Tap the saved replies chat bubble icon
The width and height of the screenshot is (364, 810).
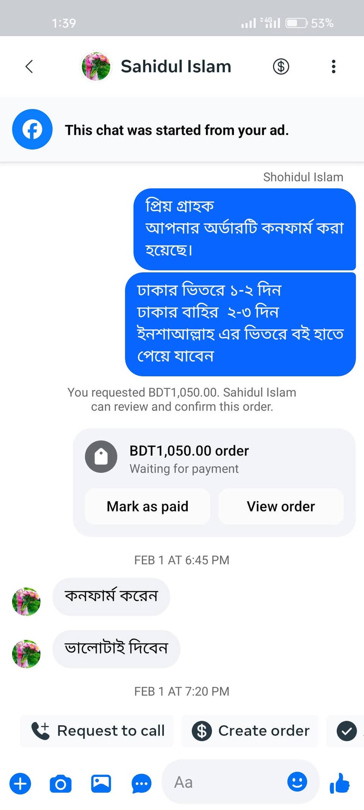pos(141,784)
